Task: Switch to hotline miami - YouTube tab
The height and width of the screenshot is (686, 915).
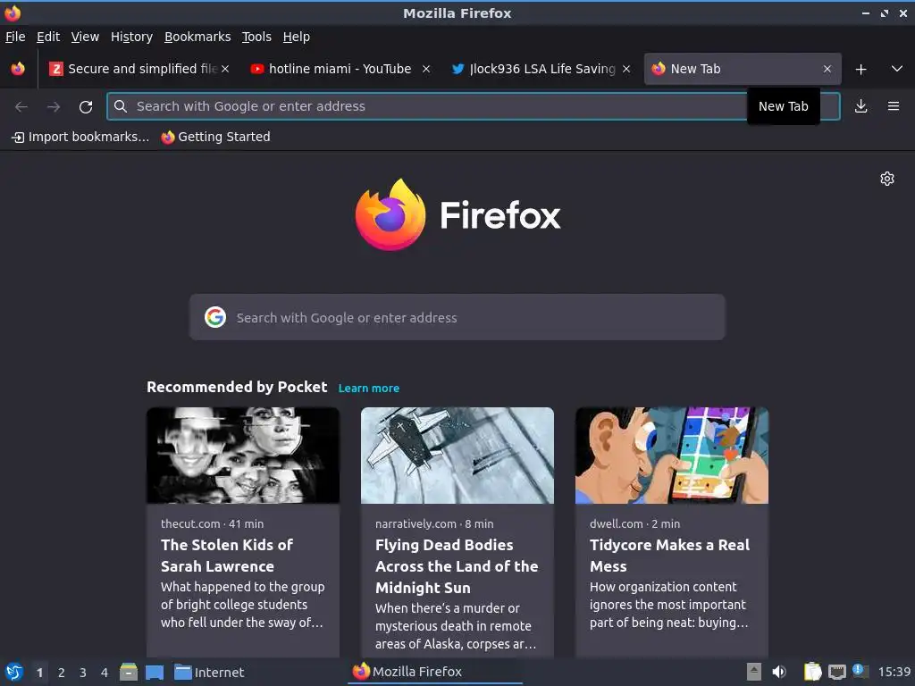Action: [x=340, y=69]
